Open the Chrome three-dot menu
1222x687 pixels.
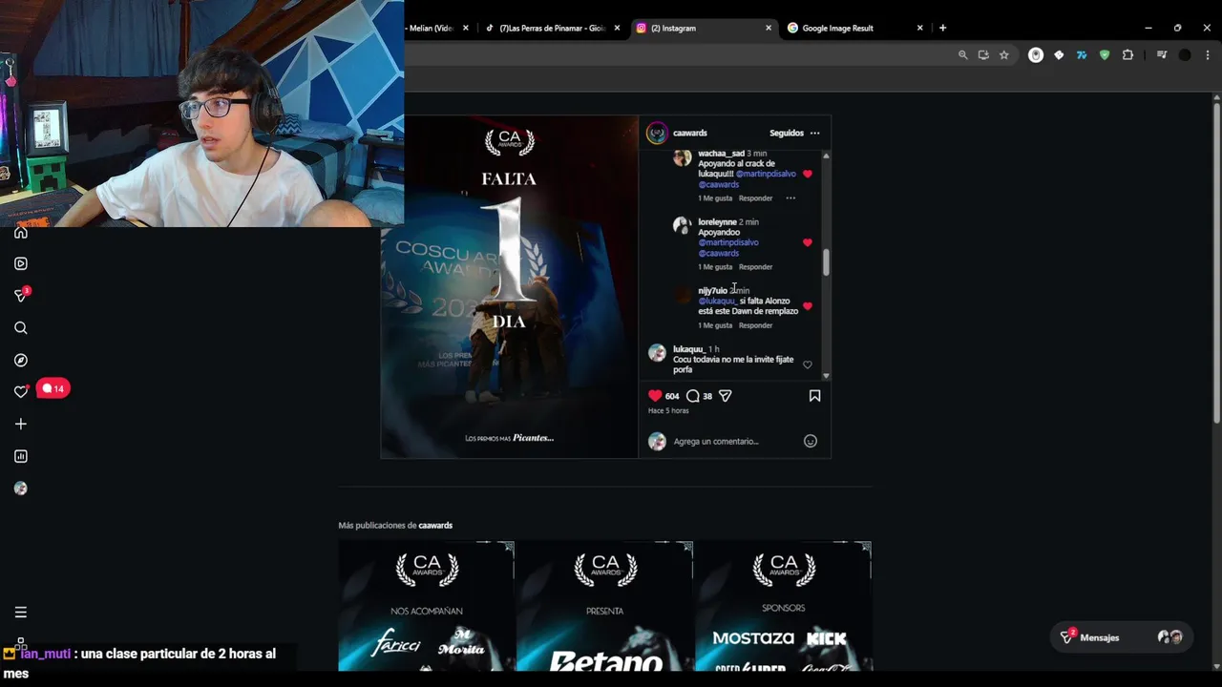pos(1207,55)
